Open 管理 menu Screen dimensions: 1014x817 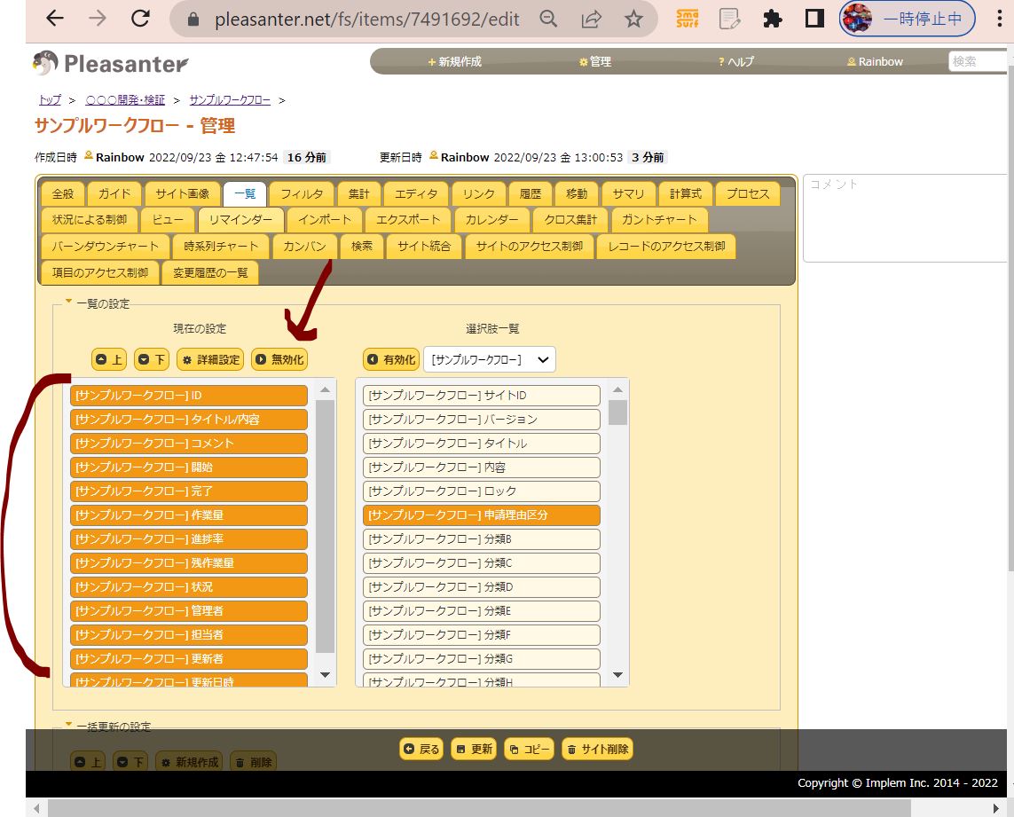tap(595, 61)
